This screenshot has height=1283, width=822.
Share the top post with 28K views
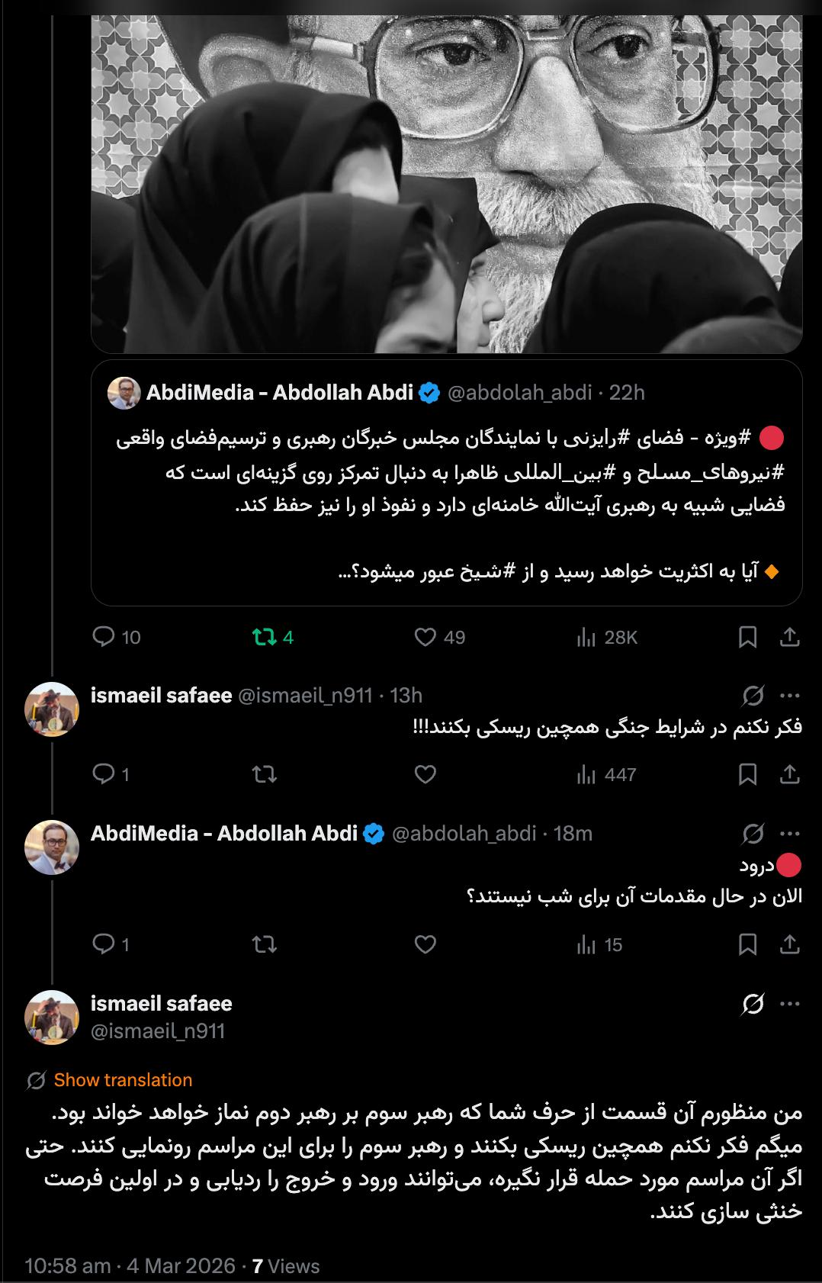point(790,637)
